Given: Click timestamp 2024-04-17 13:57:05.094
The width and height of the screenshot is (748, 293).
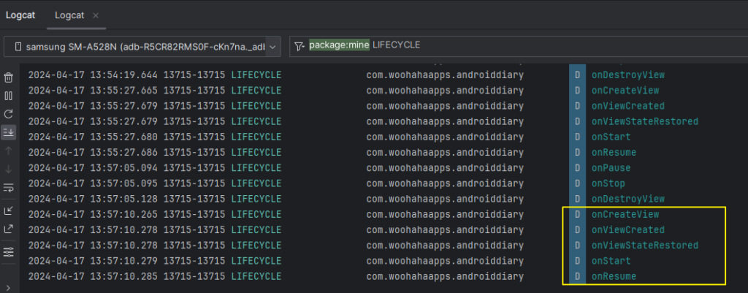Looking at the screenshot, I should pos(93,168).
